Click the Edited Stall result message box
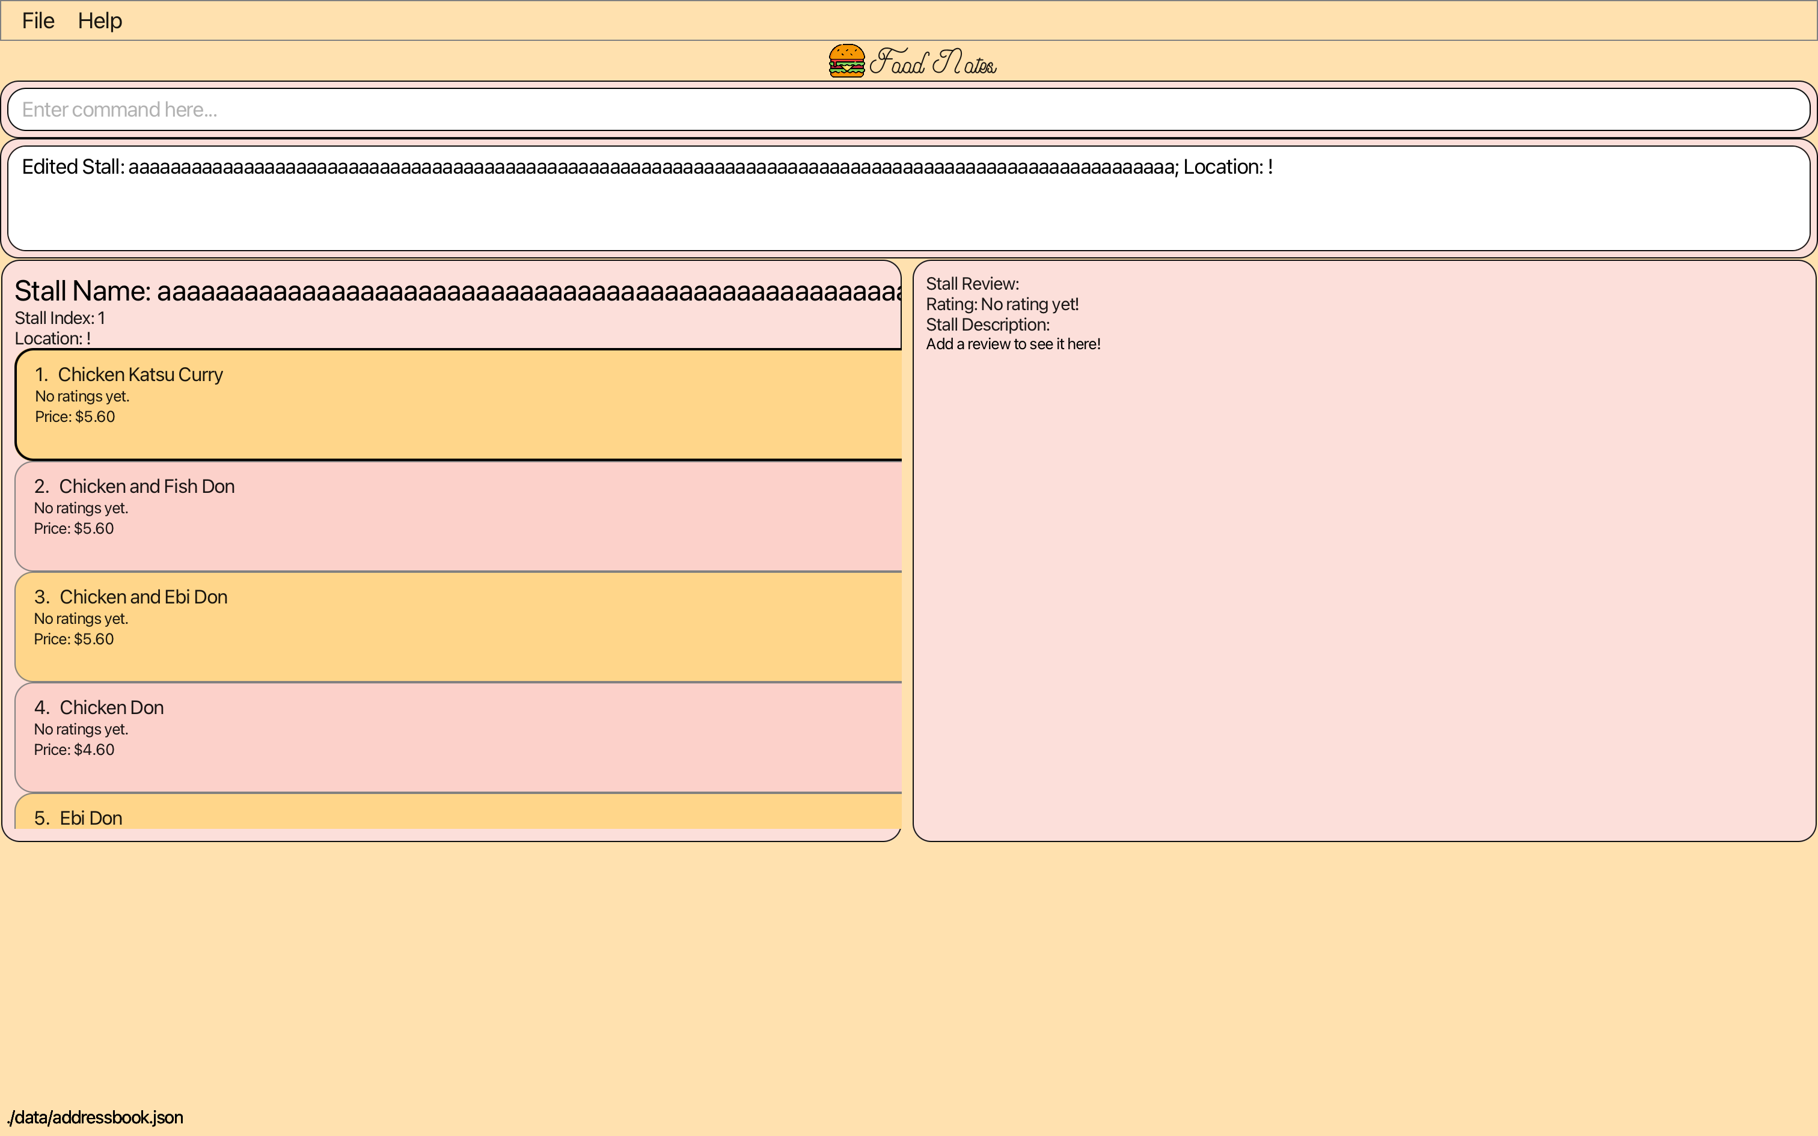This screenshot has width=1818, height=1136. (x=908, y=198)
